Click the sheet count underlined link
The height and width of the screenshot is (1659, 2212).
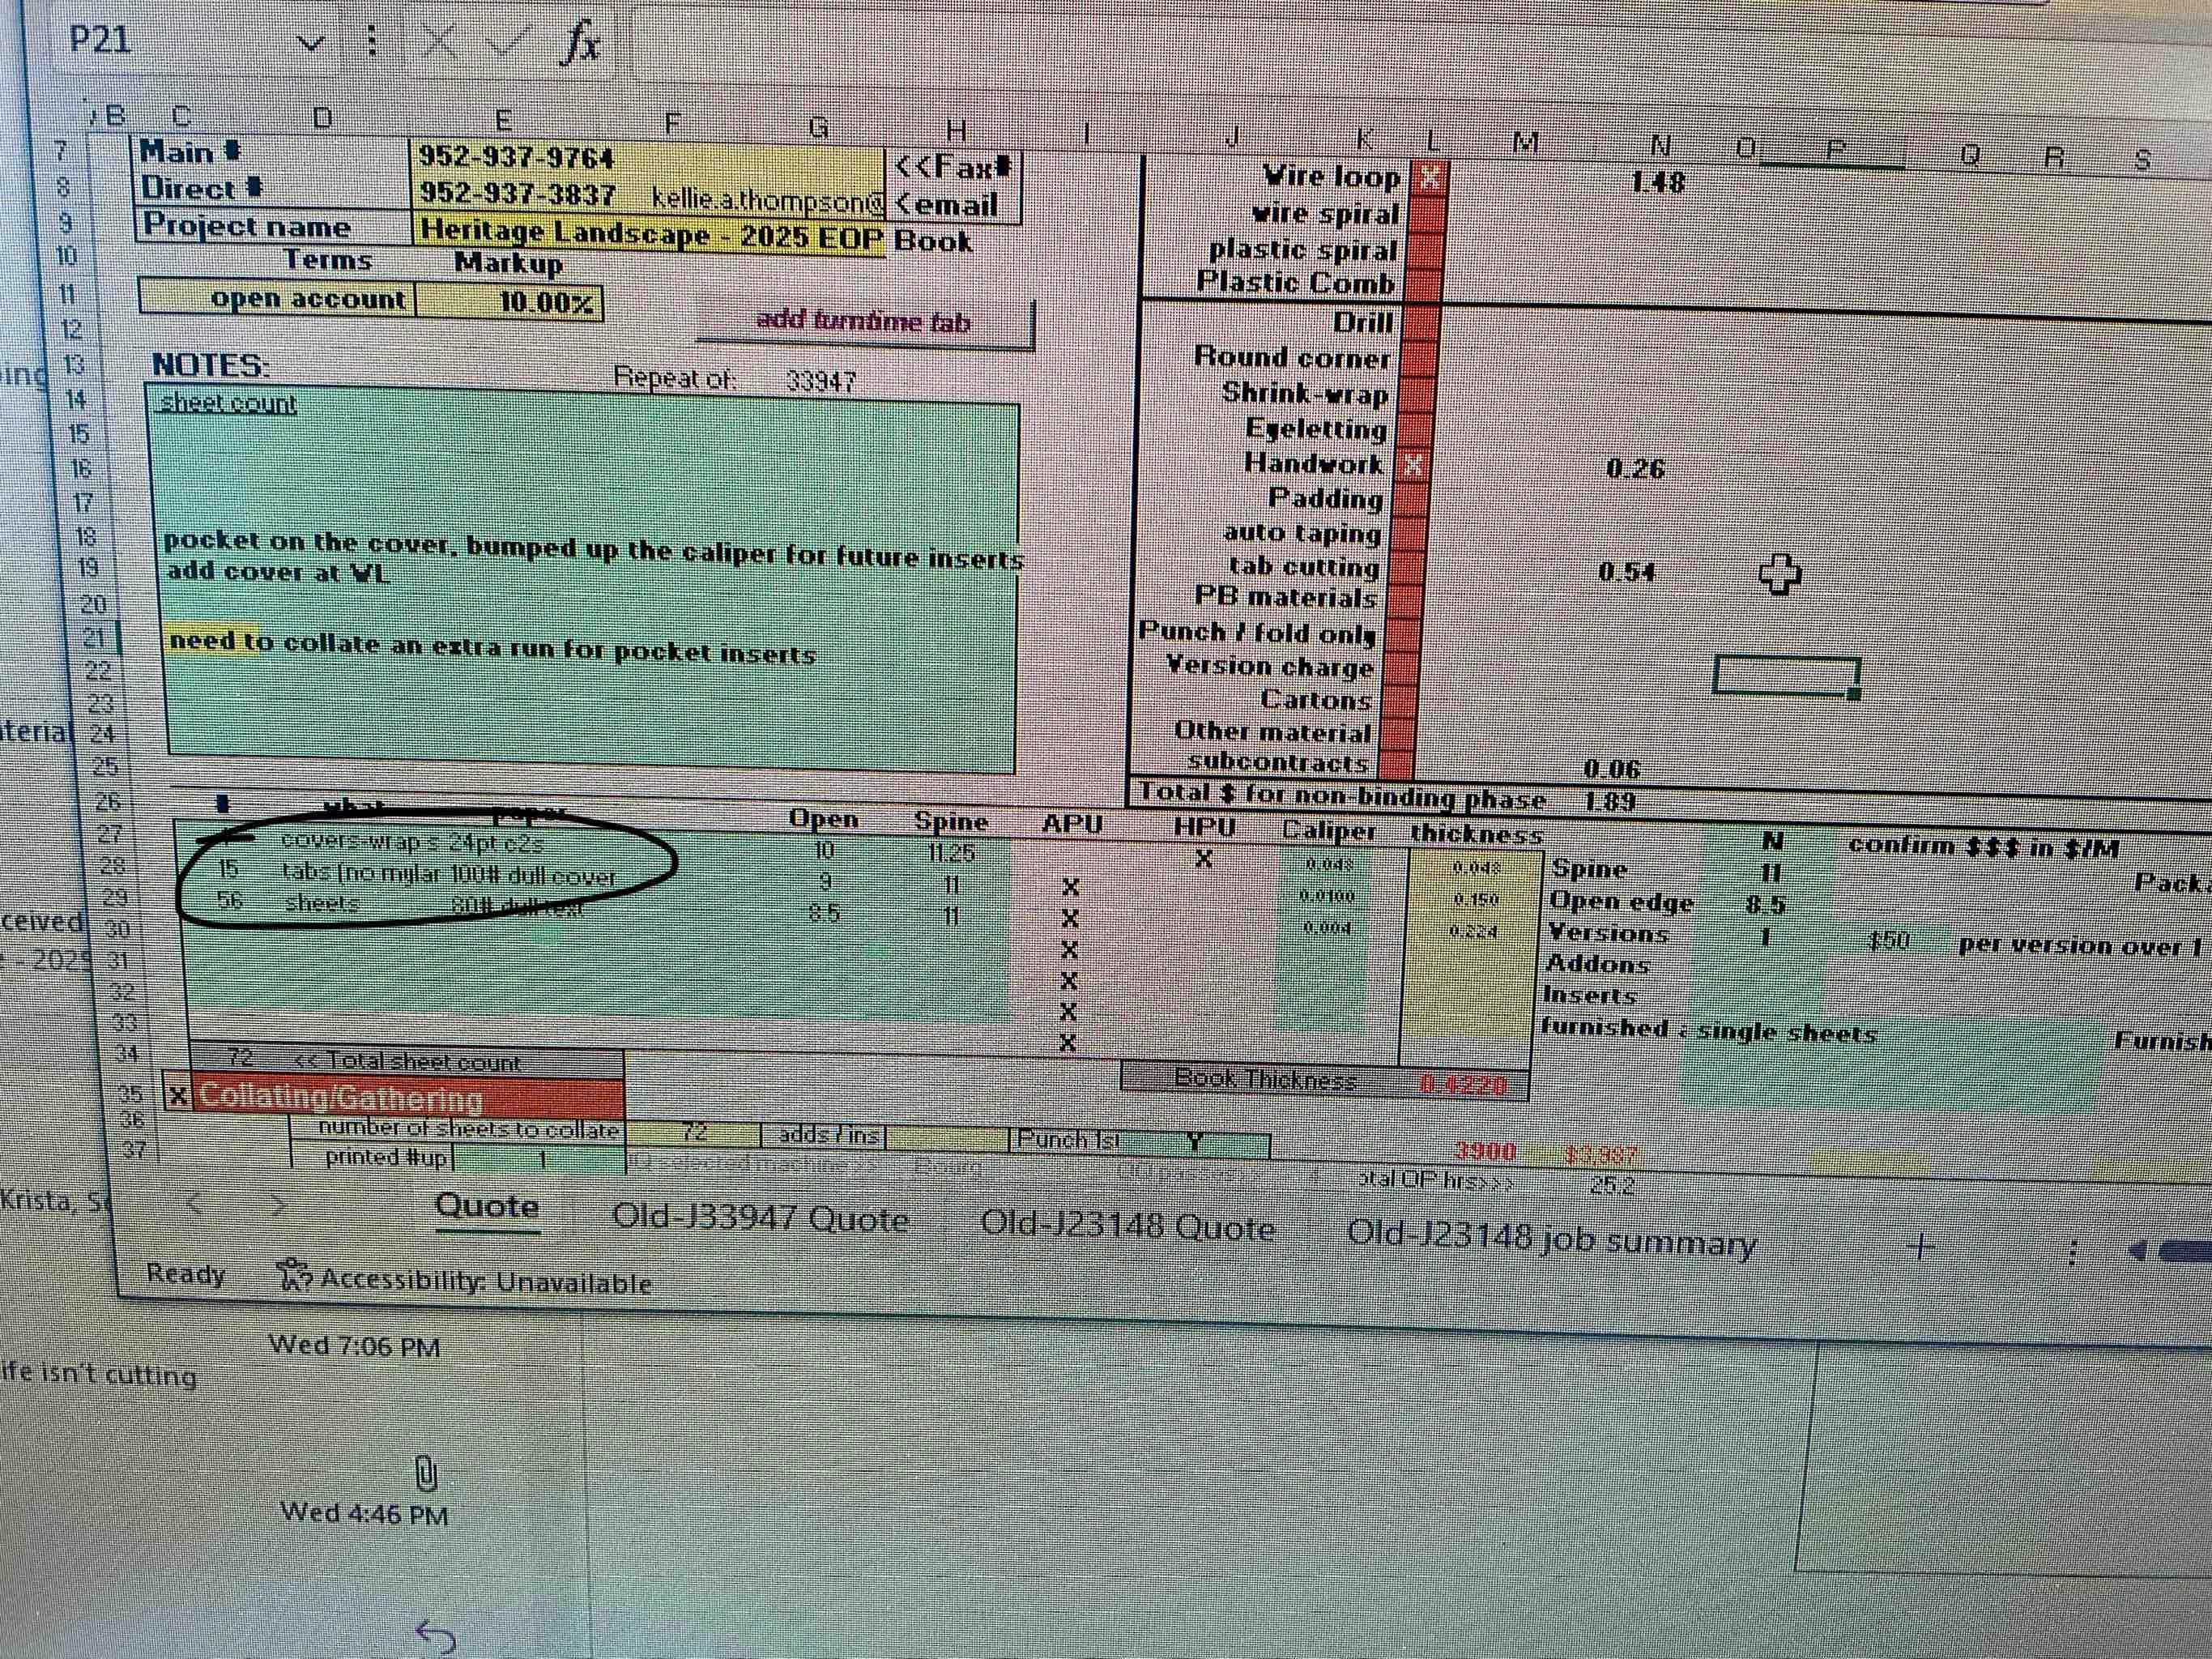point(228,403)
